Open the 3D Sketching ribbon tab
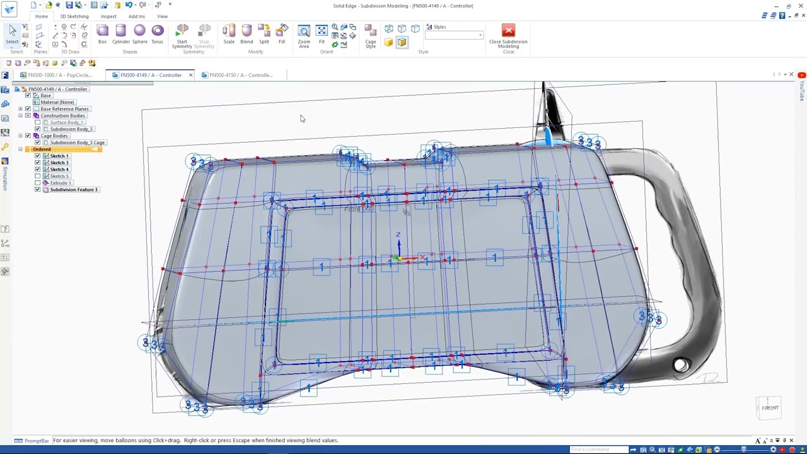The width and height of the screenshot is (807, 454). (x=74, y=16)
